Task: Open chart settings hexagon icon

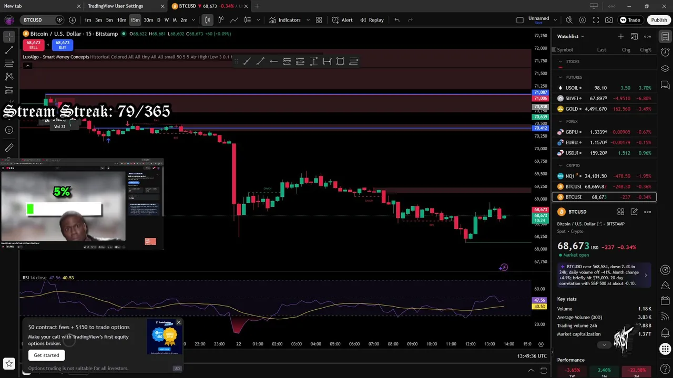Action: 583,20
